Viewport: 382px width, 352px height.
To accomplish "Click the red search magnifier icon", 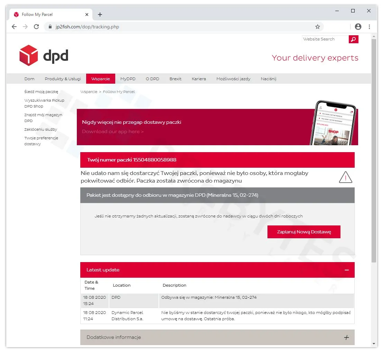I will coord(353,39).
